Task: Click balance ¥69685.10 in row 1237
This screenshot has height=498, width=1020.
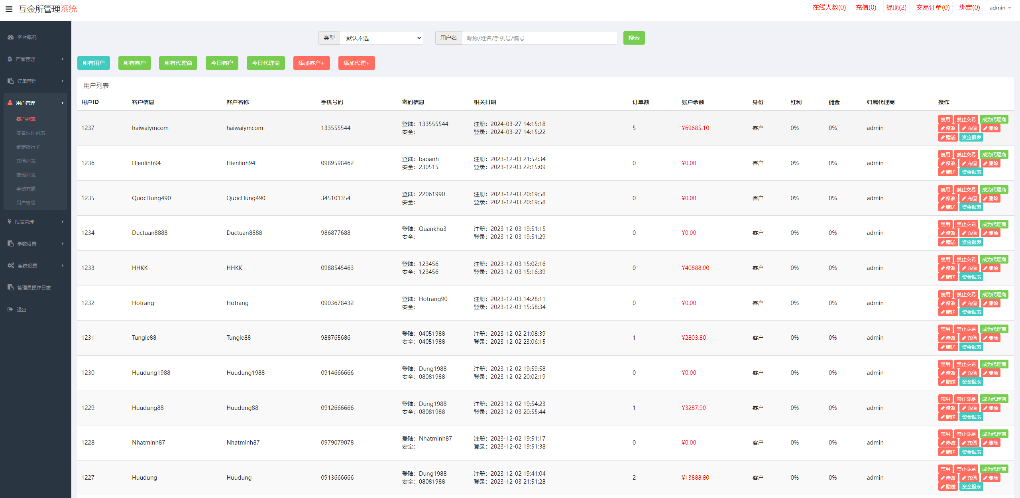Action: pyautogui.click(x=695, y=128)
